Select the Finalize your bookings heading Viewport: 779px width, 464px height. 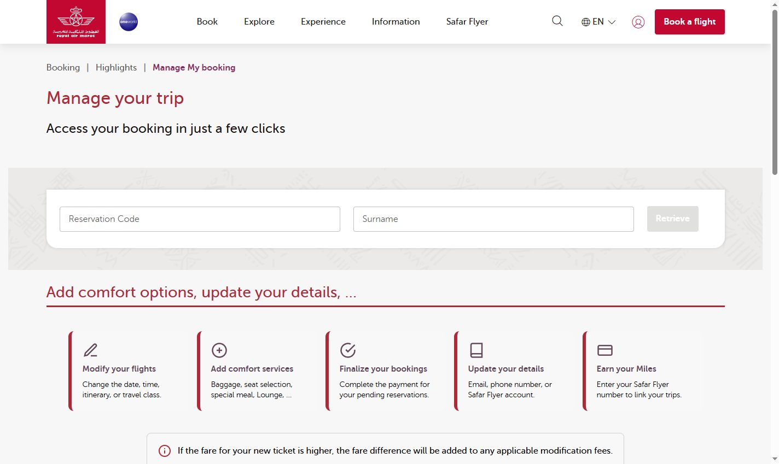click(x=383, y=369)
